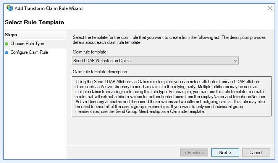The image size is (278, 163).
Task: Click empty area below the Steps list
Action: [x=34, y=107]
